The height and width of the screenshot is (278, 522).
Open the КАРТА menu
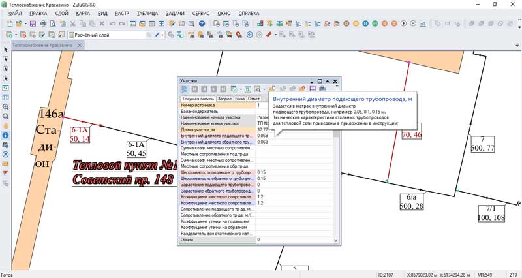click(83, 13)
